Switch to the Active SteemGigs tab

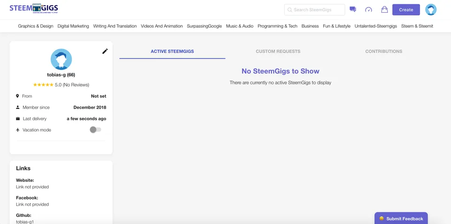172,52
